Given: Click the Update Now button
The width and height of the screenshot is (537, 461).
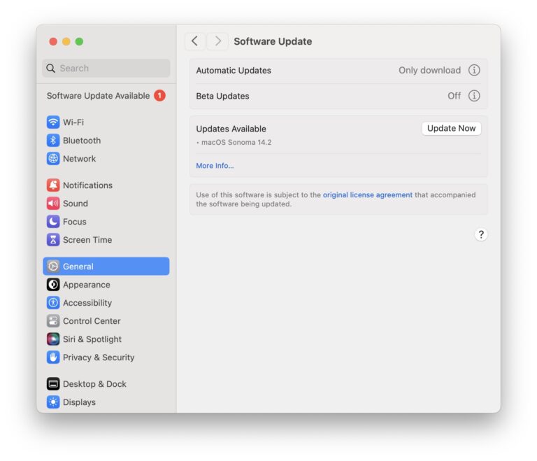Looking at the screenshot, I should [x=451, y=129].
